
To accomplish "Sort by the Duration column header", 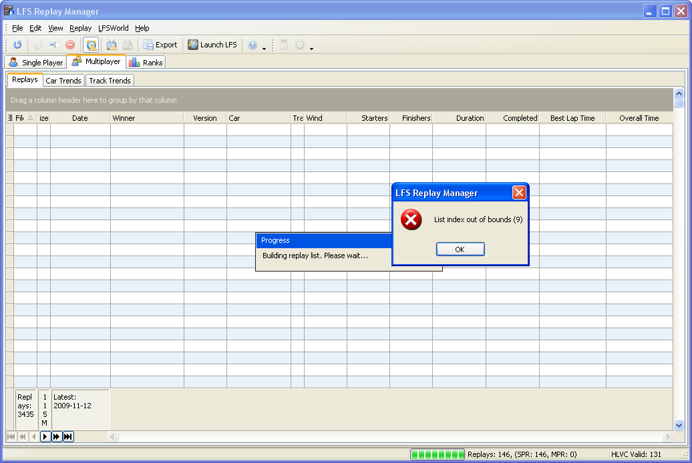I will (x=459, y=117).
